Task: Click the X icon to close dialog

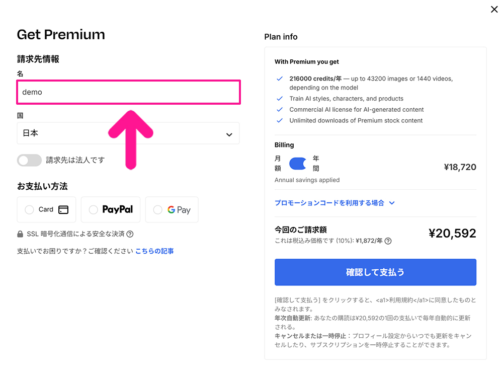Action: pyautogui.click(x=494, y=9)
